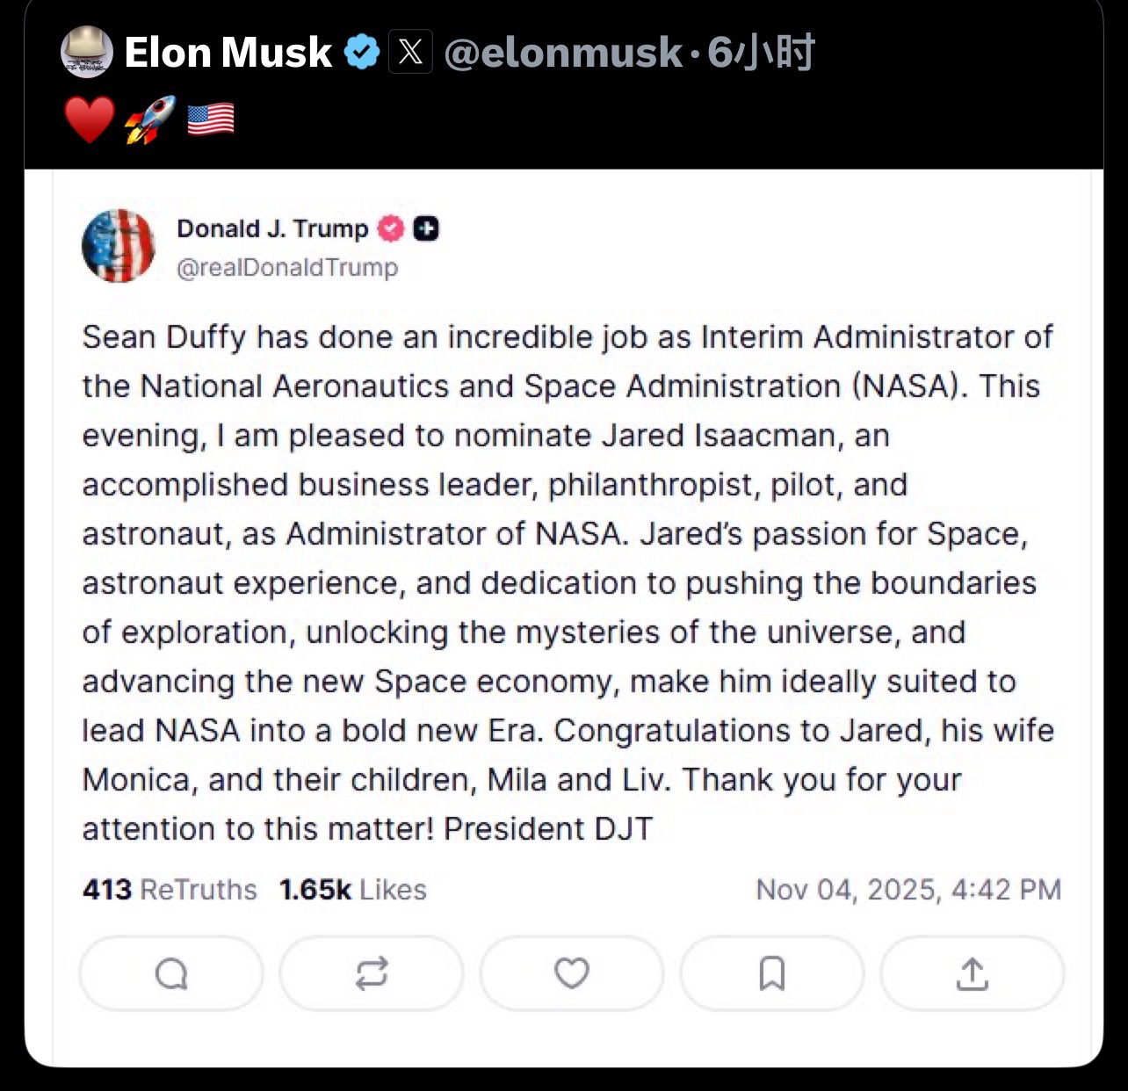Click the ReTruth repost arrows icon
Screen dimensions: 1128x1091
click(371, 973)
